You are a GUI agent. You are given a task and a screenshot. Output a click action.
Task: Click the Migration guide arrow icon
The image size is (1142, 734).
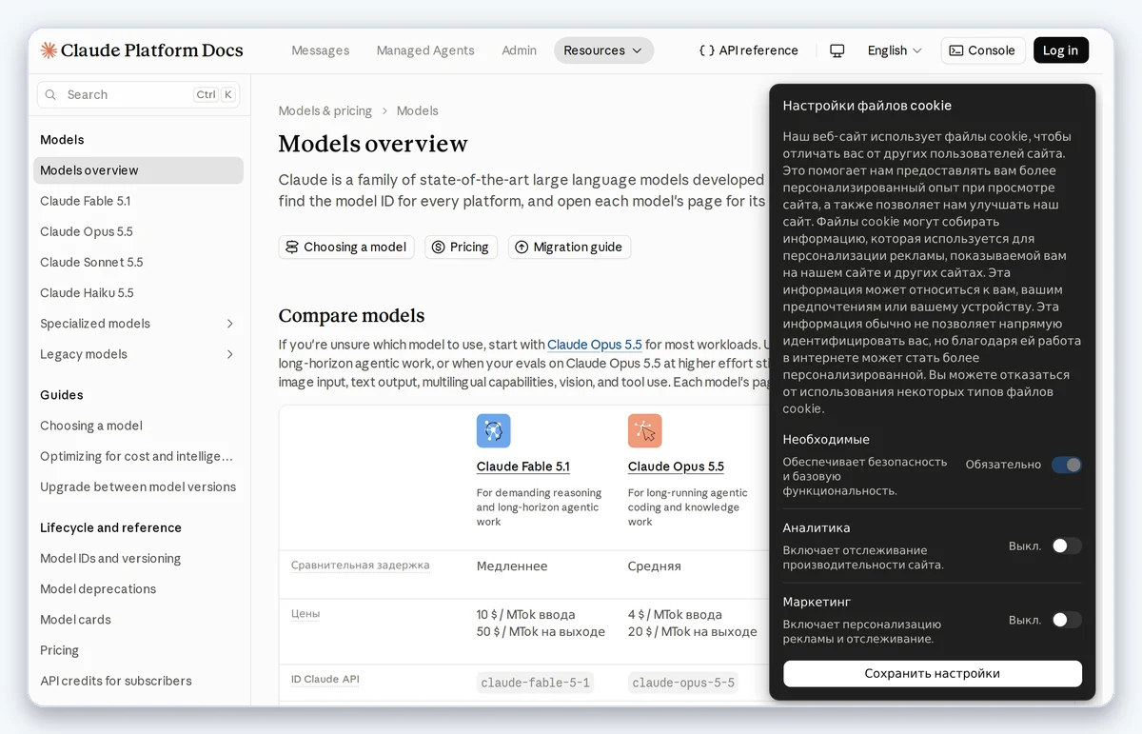pyautogui.click(x=522, y=248)
